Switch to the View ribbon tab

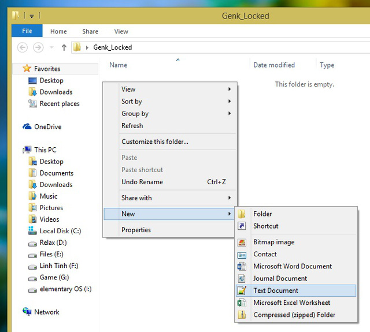121,31
